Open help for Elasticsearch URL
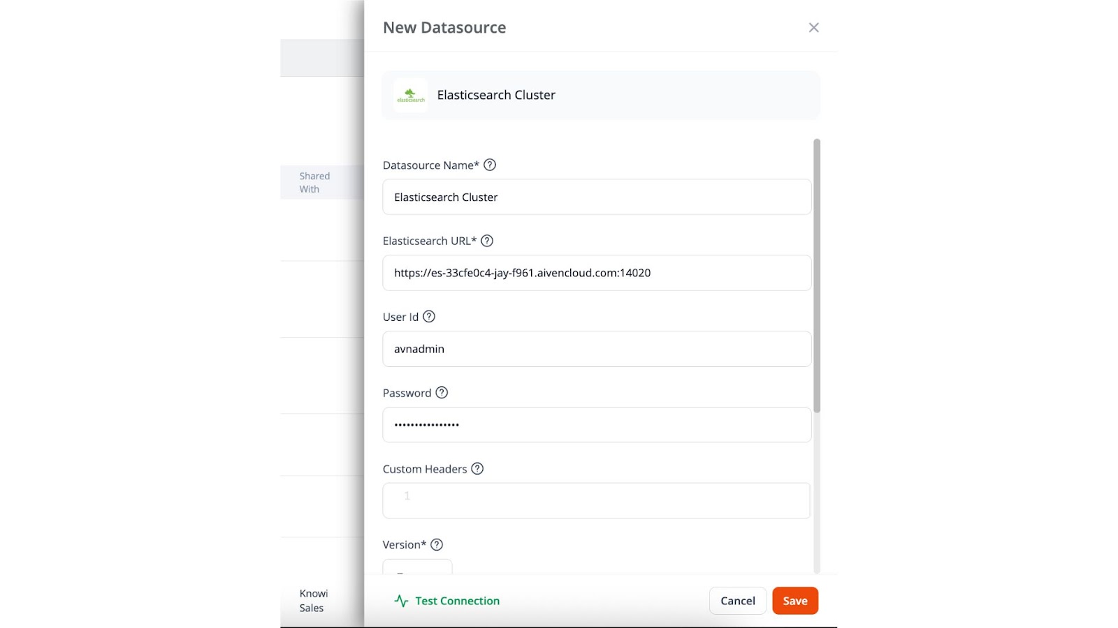Viewport: 1118px width, 628px height. [487, 241]
